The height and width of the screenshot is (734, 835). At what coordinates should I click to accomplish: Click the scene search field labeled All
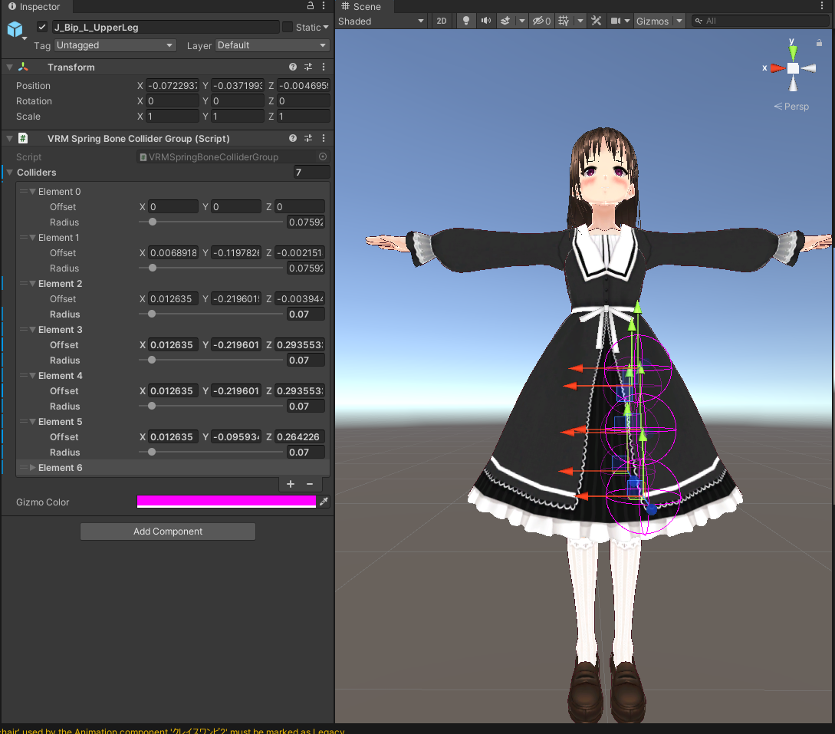(x=759, y=21)
